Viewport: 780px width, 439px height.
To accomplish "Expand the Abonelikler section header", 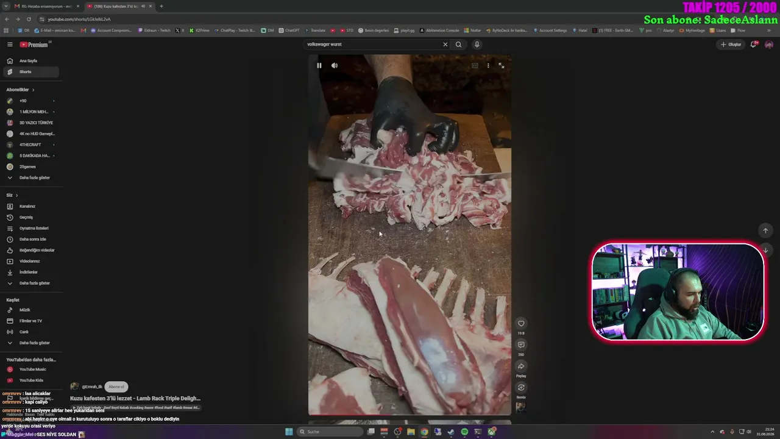I will pyautogui.click(x=21, y=90).
